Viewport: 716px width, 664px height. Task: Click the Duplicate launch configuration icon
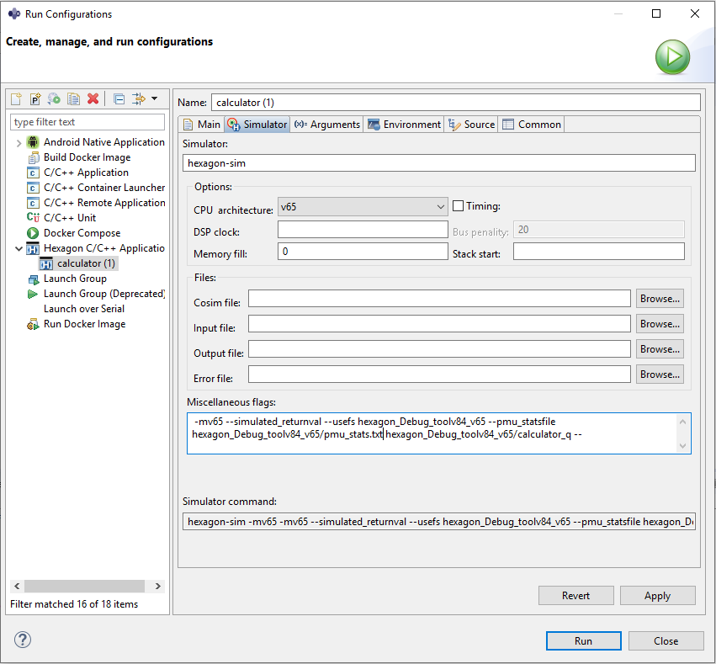tap(73, 98)
